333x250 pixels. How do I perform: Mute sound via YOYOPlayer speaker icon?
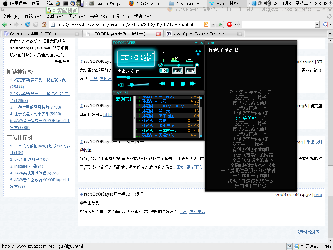pyautogui.click(x=121, y=85)
